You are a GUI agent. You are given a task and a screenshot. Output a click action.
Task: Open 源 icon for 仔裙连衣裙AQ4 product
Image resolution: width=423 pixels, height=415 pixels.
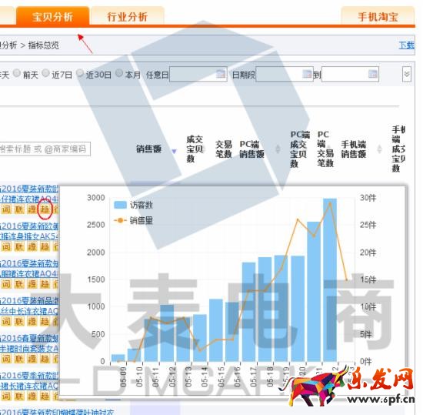[x=32, y=209]
